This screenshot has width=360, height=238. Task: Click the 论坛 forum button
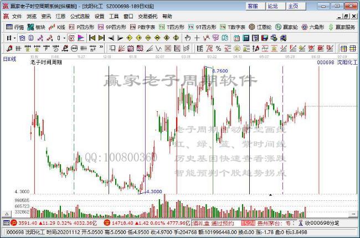[275, 6]
